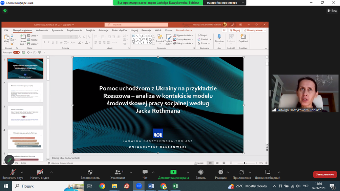
Task: Click the save icon beside Autozapis
Action: pyautogui.click(x=23, y=52)
